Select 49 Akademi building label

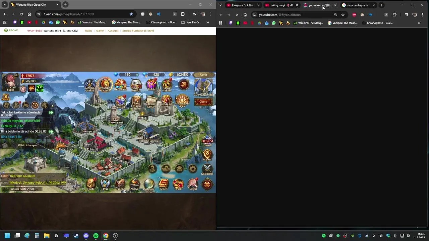coord(117,123)
